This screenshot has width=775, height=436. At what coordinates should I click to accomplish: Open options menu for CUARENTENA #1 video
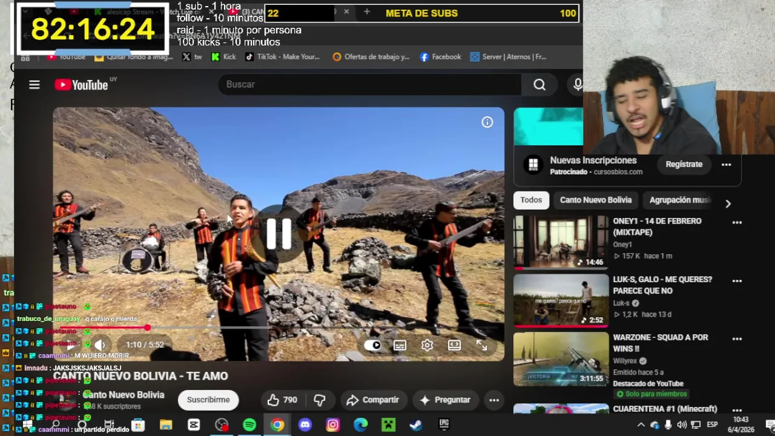[x=737, y=409]
